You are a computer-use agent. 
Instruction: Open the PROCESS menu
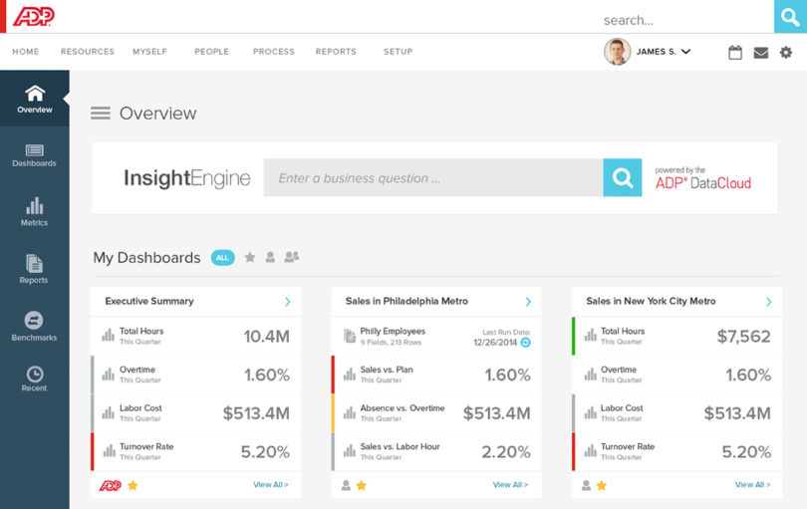click(274, 52)
